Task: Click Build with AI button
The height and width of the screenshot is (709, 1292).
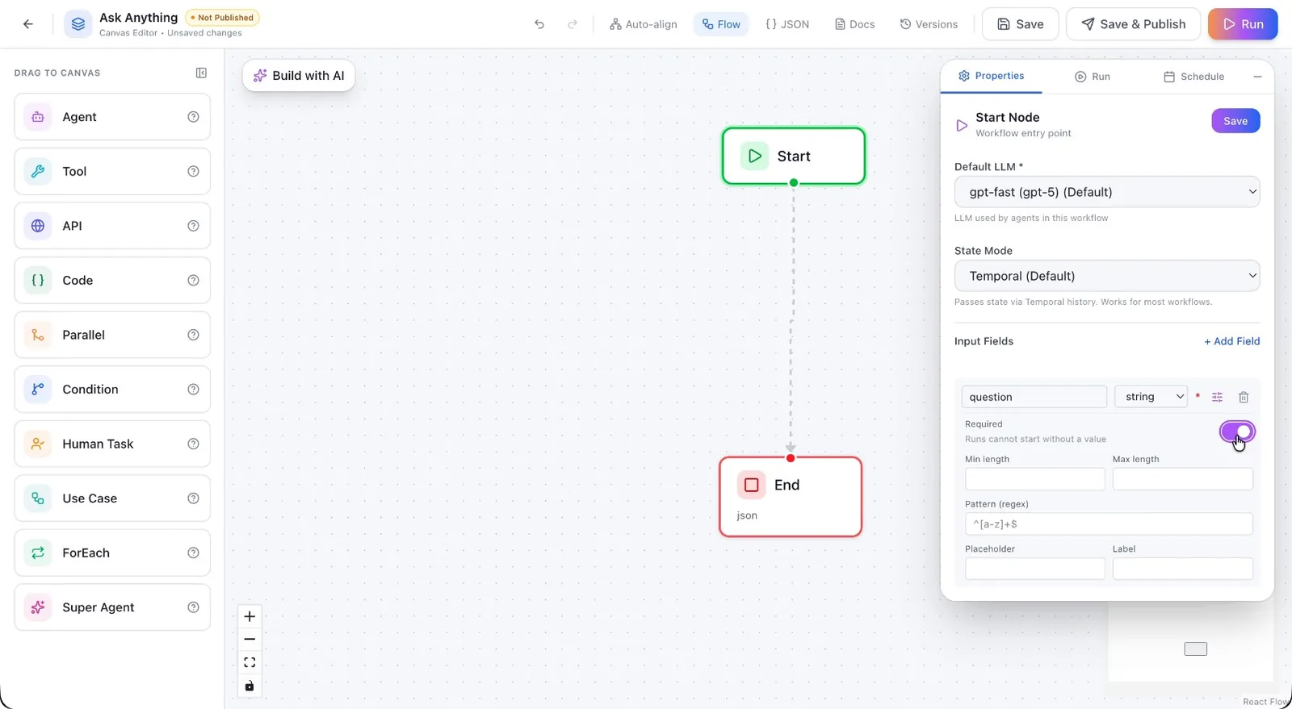Action: point(299,76)
